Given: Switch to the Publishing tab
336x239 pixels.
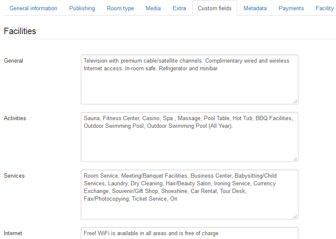Looking at the screenshot, I should point(82,9).
